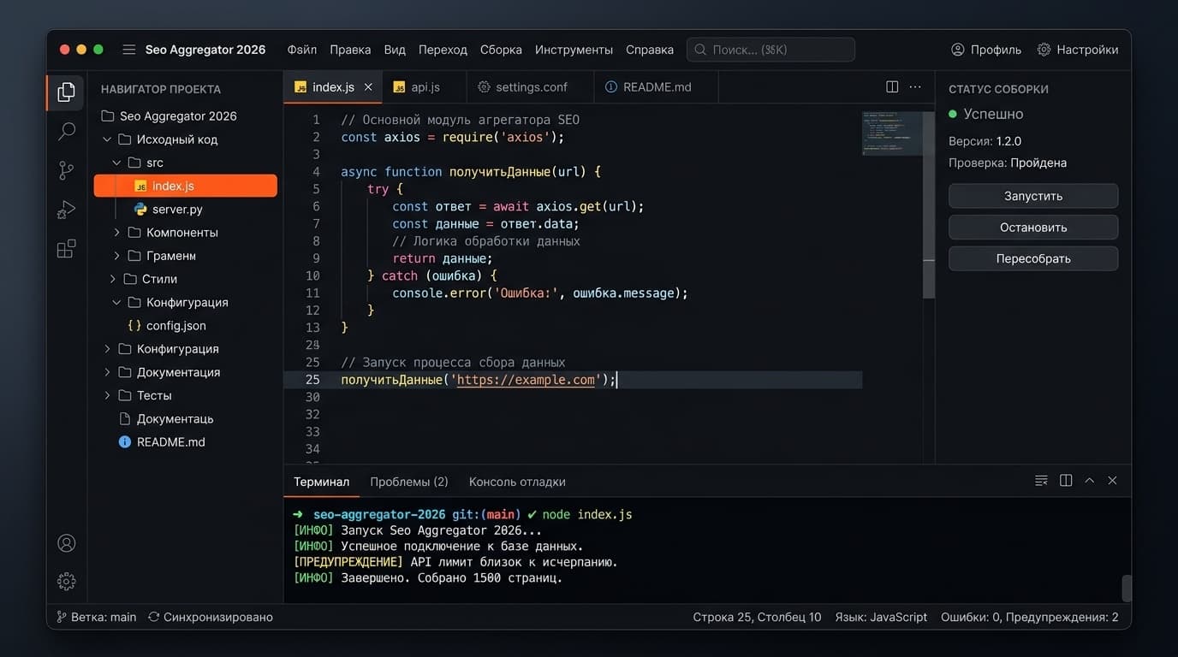Open the Source Control branch icon

click(66, 170)
